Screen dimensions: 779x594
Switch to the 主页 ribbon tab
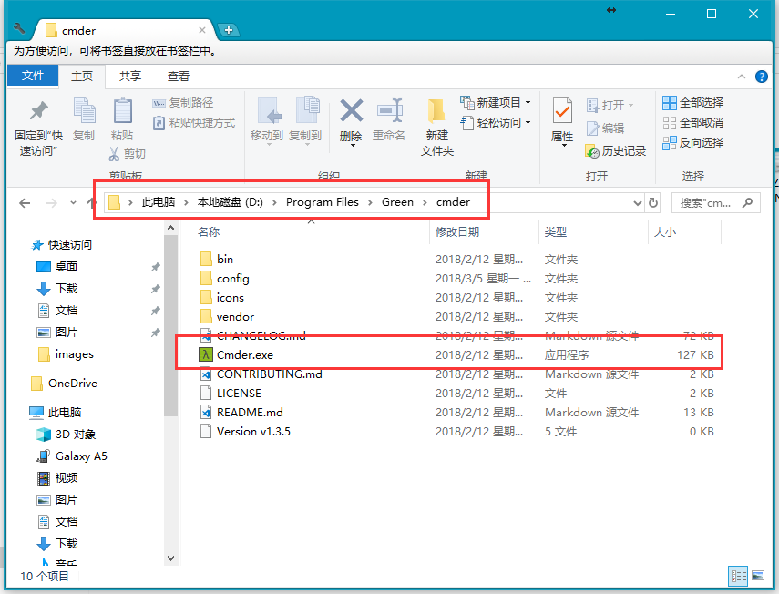(82, 76)
